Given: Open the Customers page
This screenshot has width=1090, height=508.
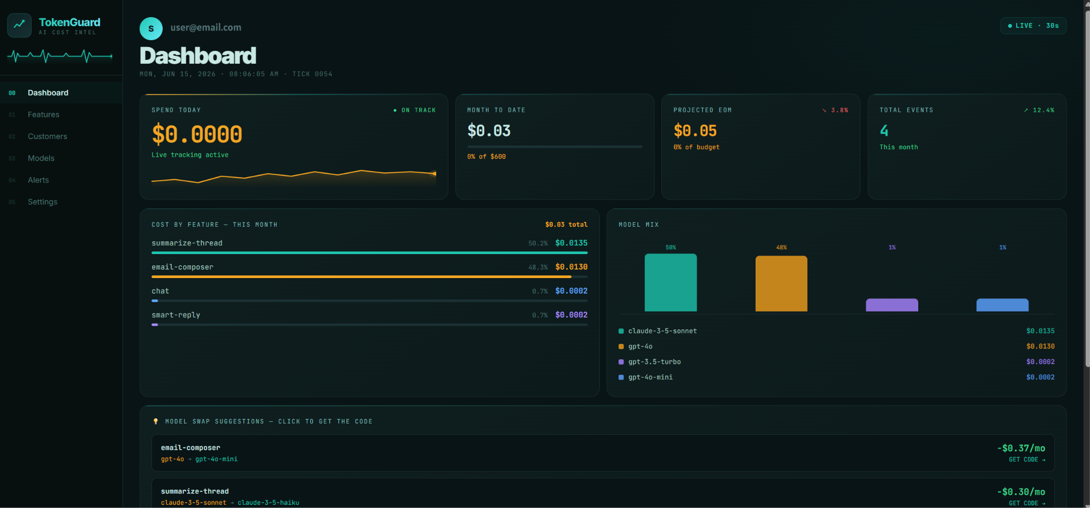Looking at the screenshot, I should click(61, 136).
